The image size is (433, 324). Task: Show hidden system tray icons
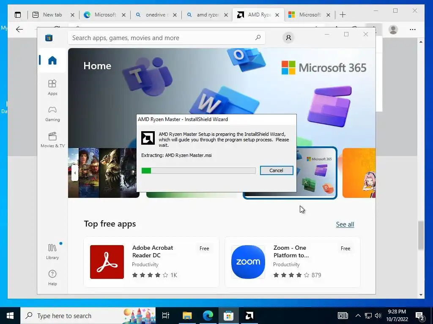(x=358, y=316)
